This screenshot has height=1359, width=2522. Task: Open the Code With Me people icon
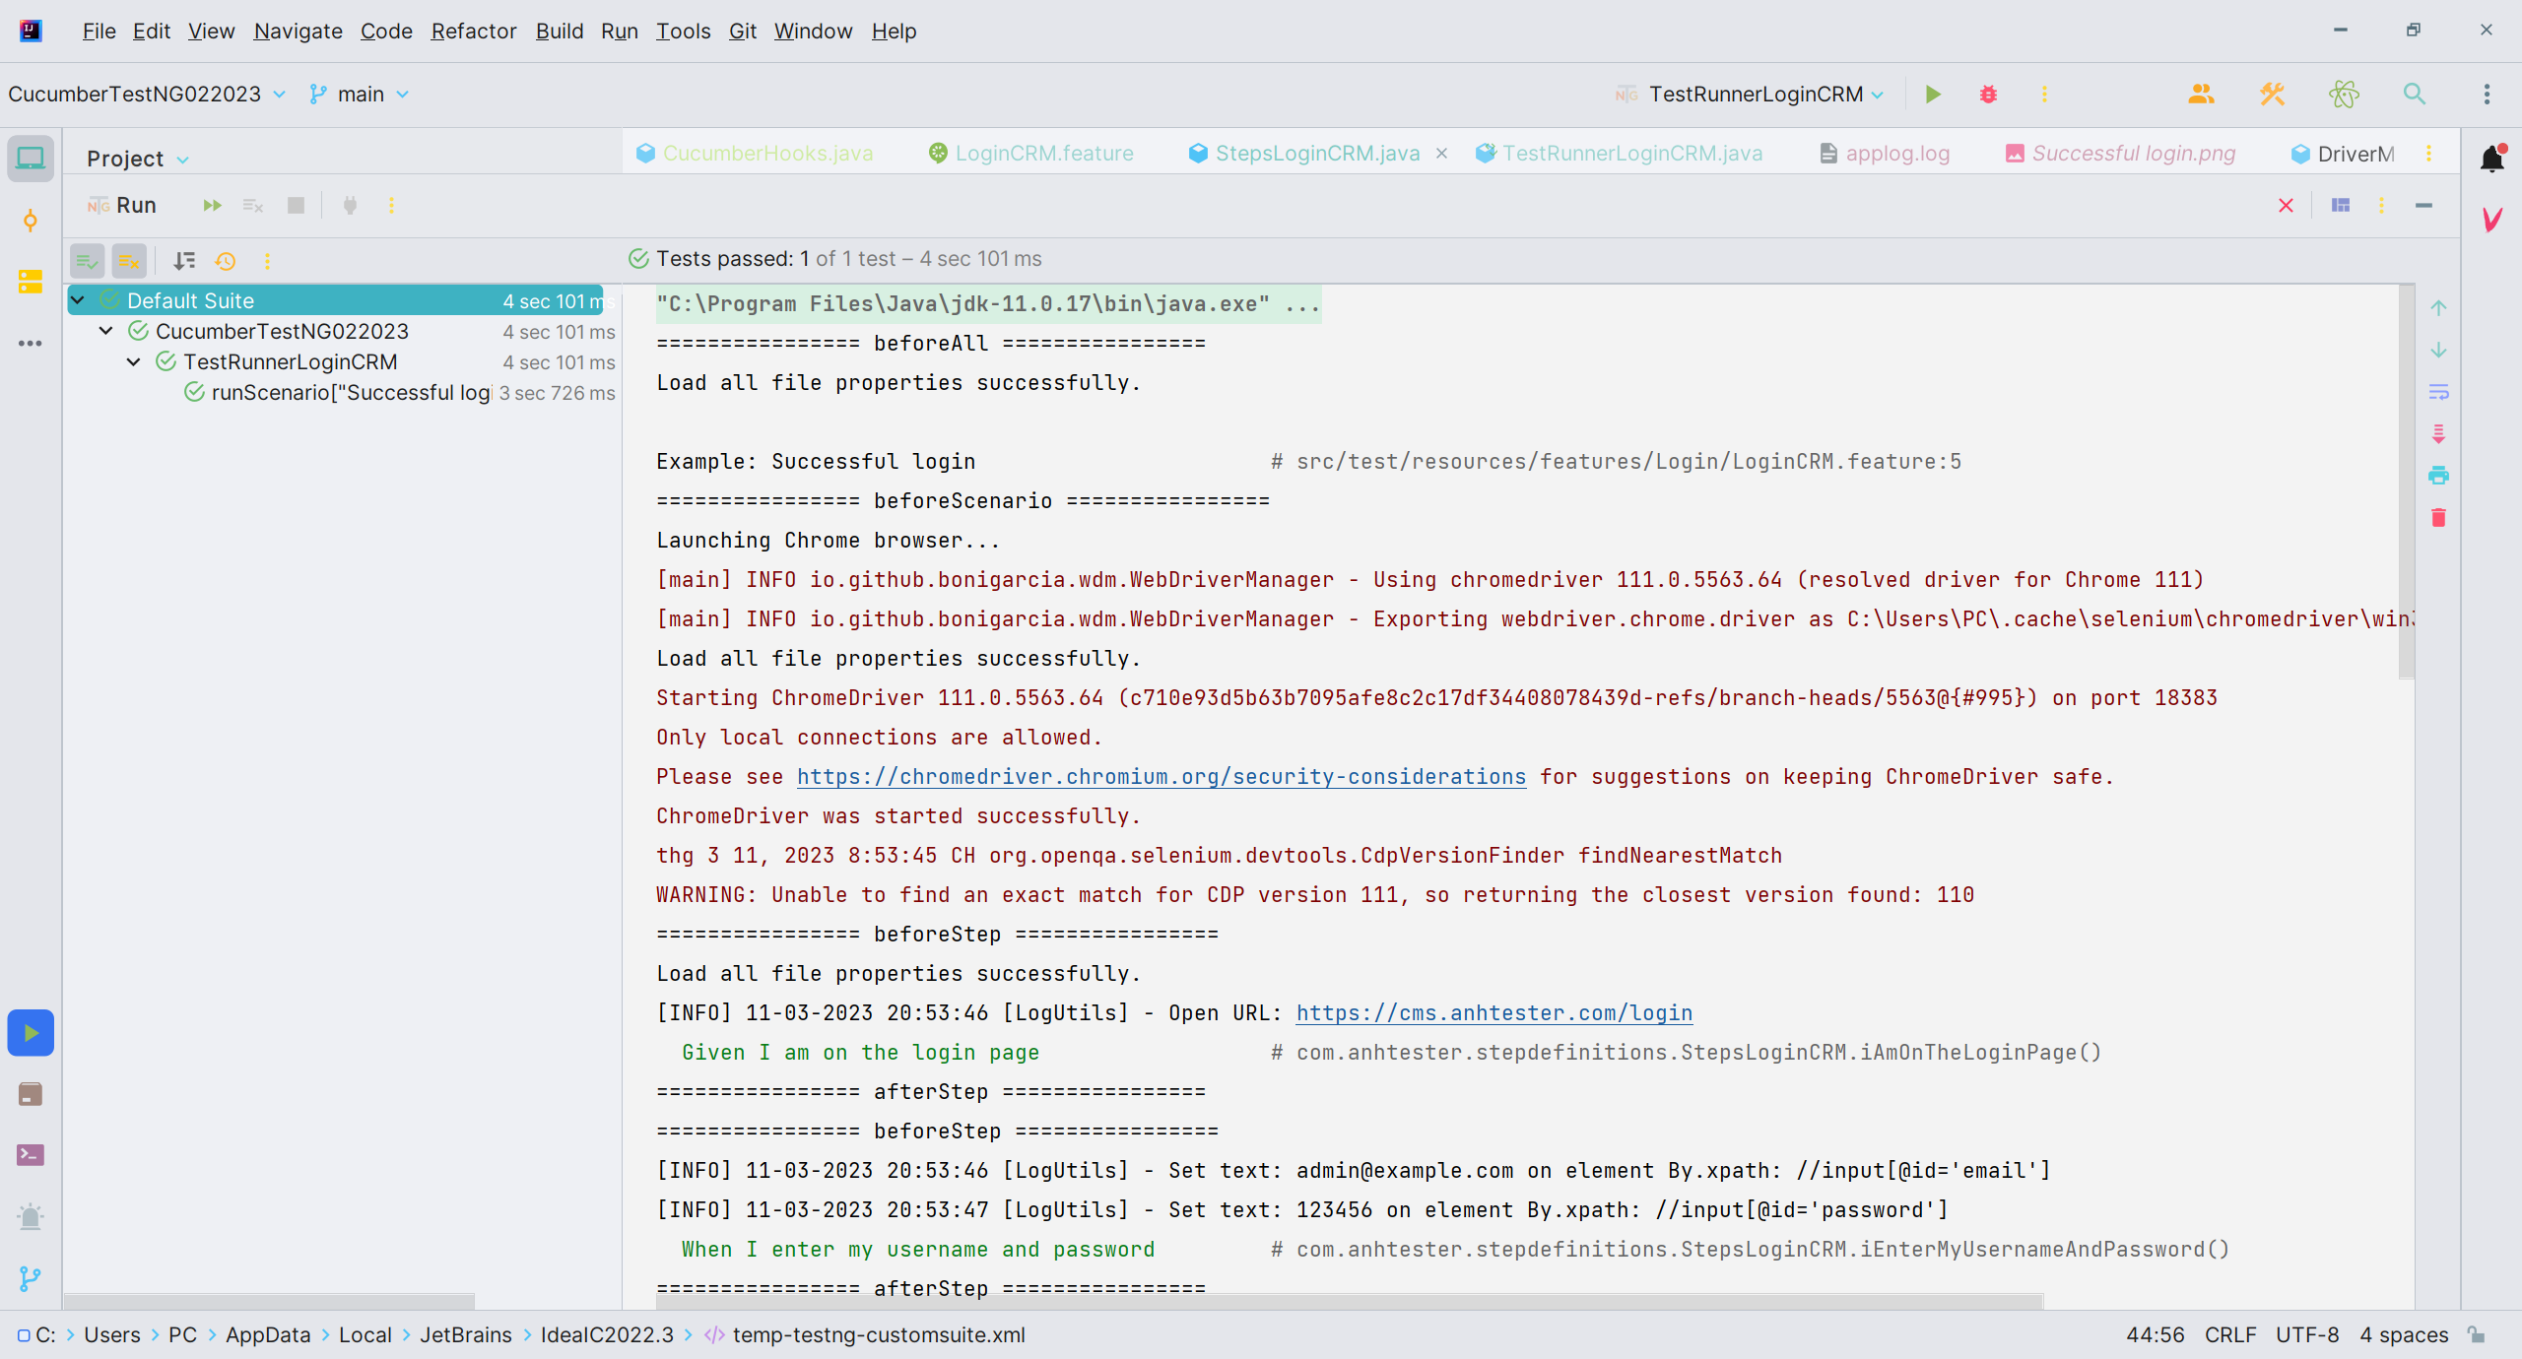2201,95
